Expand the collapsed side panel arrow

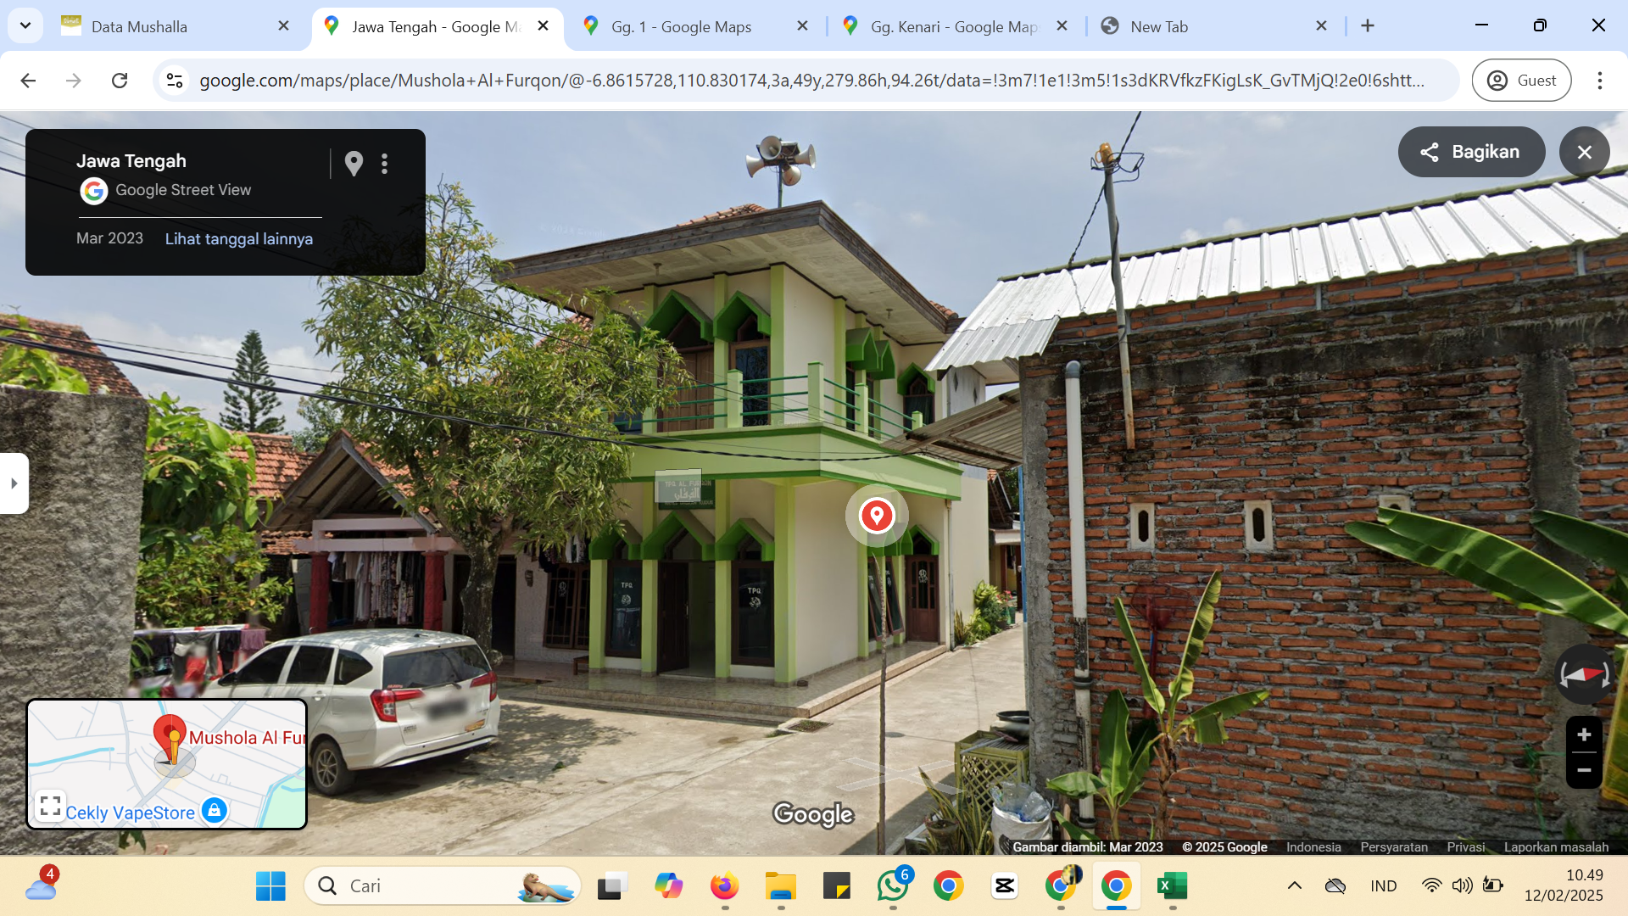point(14,483)
